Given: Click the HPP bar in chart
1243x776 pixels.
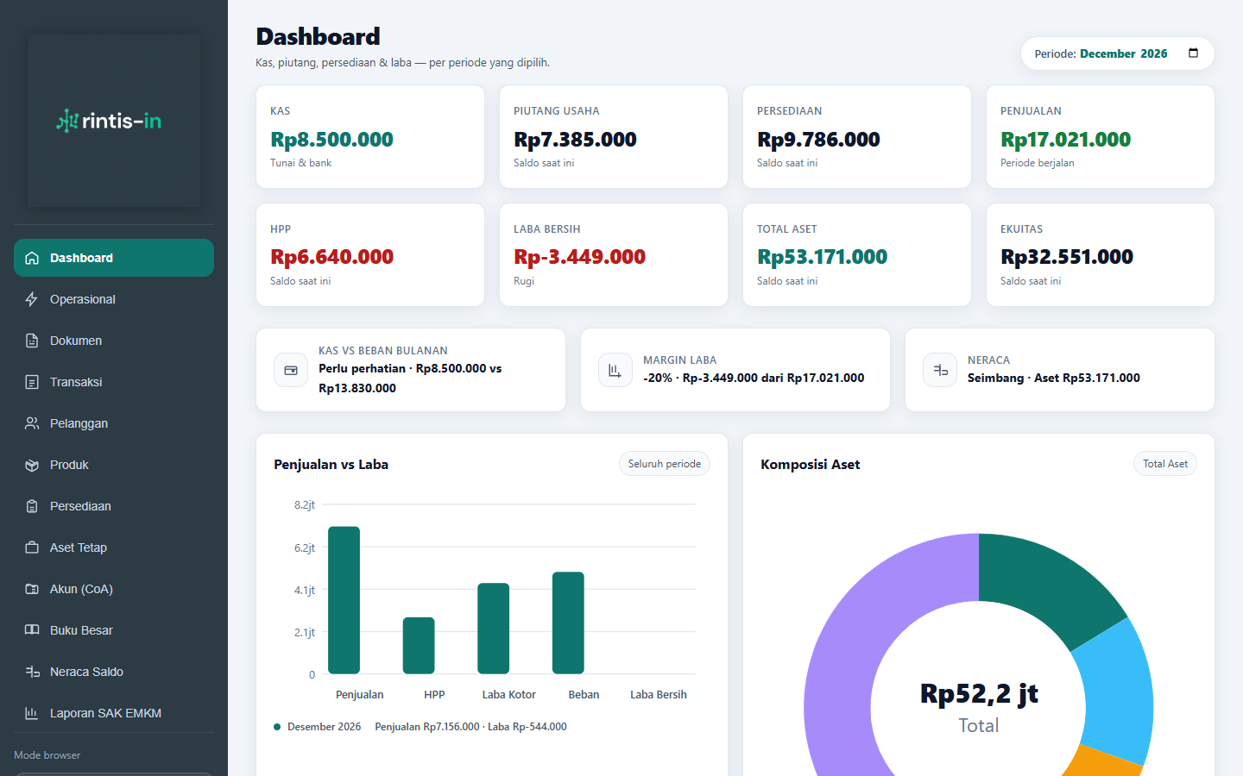Looking at the screenshot, I should [419, 646].
